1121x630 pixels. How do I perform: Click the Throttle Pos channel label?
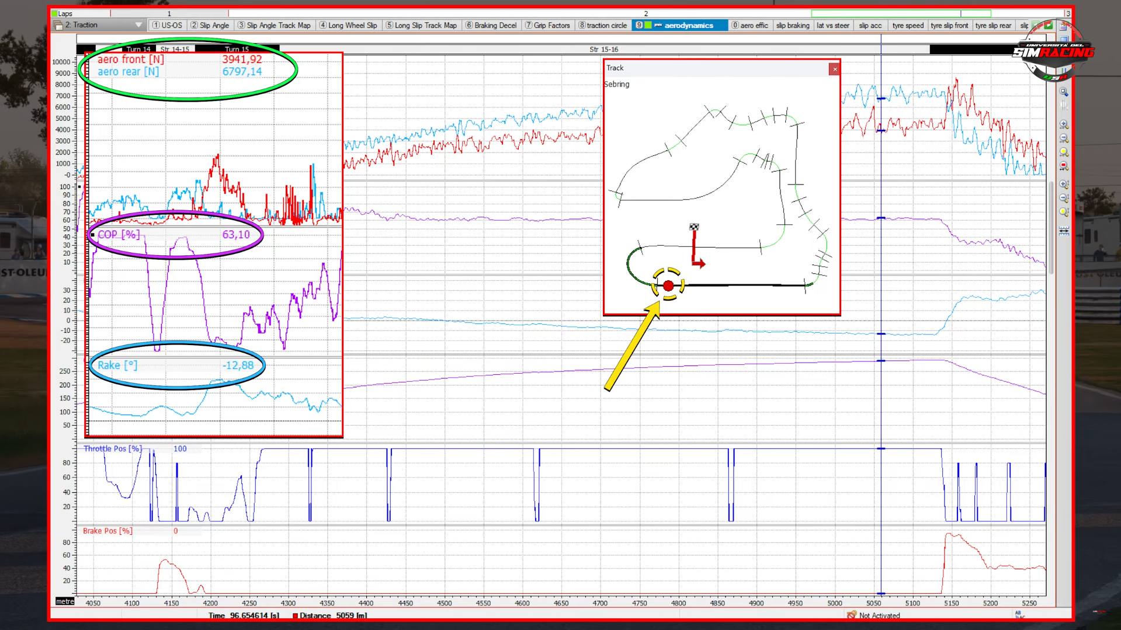(112, 448)
